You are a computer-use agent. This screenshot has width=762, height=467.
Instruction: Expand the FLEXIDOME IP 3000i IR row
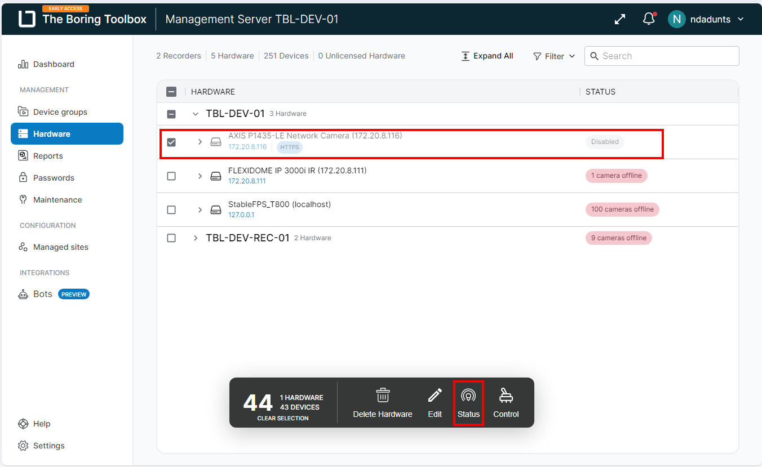click(200, 176)
